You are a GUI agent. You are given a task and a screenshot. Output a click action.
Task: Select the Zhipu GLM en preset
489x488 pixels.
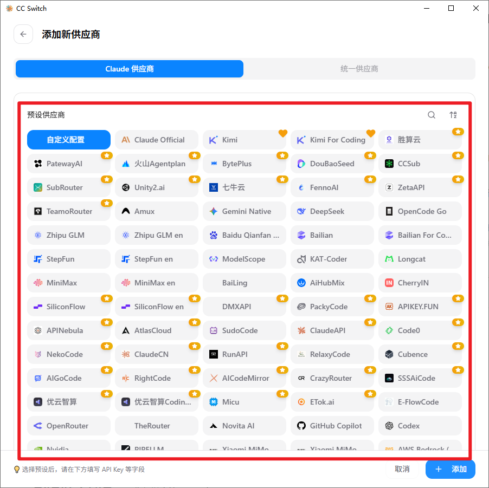tap(157, 235)
